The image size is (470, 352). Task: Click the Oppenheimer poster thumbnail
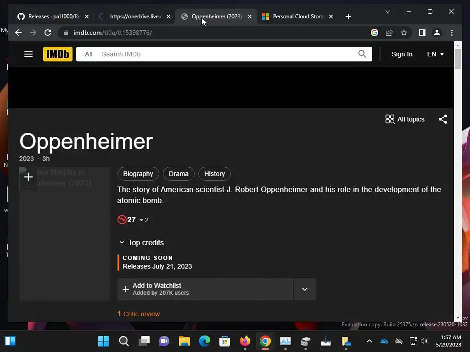pyautogui.click(x=65, y=233)
